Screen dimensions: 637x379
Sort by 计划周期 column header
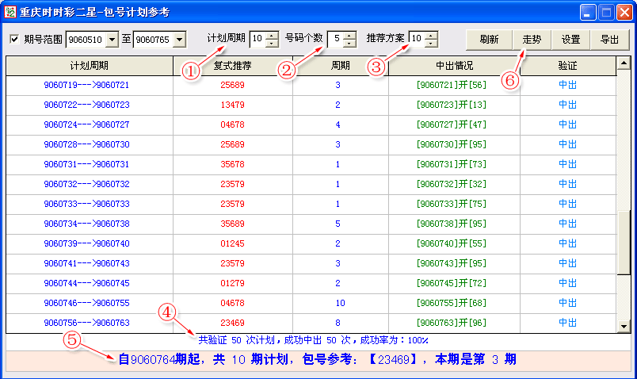click(x=89, y=66)
